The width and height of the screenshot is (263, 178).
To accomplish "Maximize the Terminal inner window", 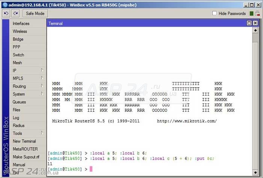I will point(249,23).
